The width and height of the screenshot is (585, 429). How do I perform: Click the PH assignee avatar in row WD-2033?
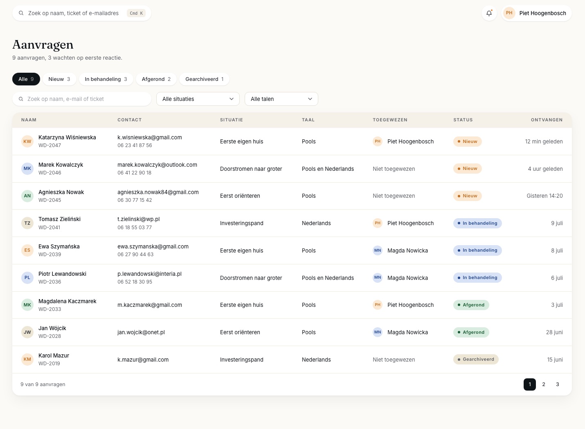(378, 305)
